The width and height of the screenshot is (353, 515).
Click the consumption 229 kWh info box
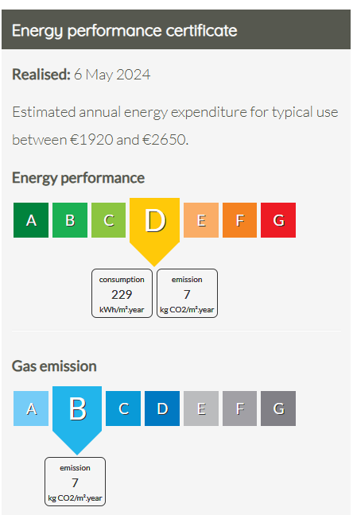point(122,293)
